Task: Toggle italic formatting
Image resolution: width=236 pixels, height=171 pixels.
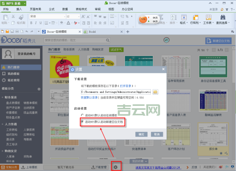Action: click(x=36, y=23)
